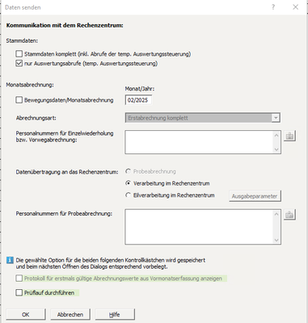This screenshot has width=308, height=323.
Task: Click the Abbrechen button
Action: 70,314
